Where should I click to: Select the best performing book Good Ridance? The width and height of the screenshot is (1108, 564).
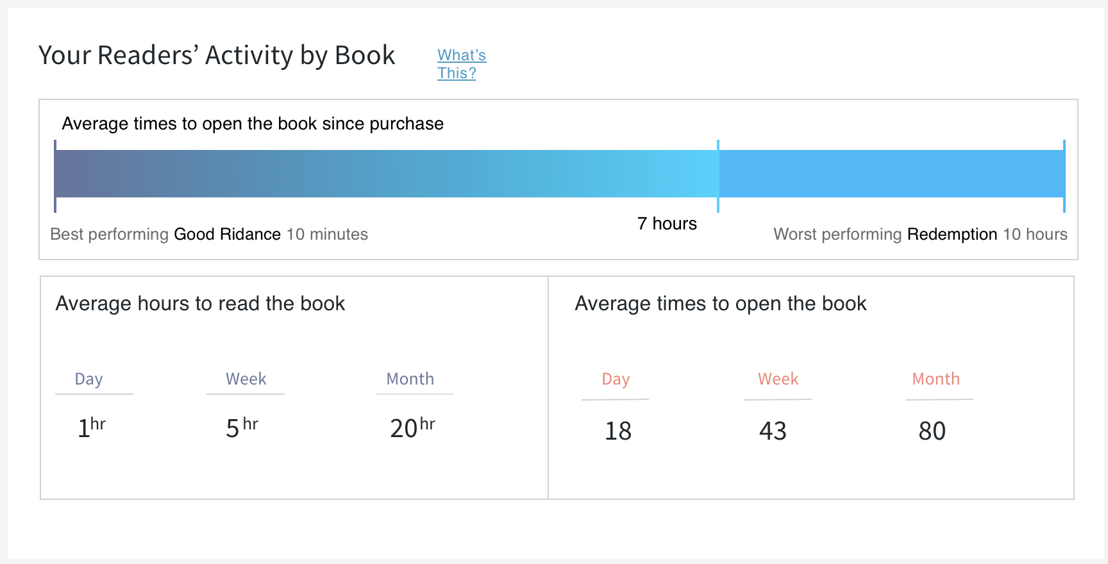[x=227, y=235]
